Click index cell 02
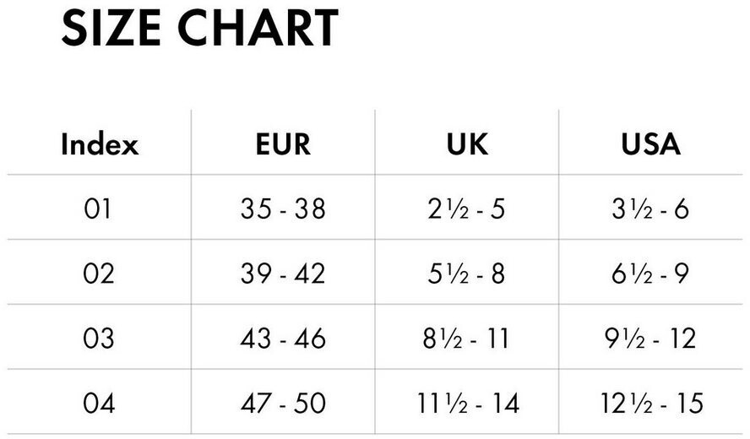750x439 pixels. 98,274
